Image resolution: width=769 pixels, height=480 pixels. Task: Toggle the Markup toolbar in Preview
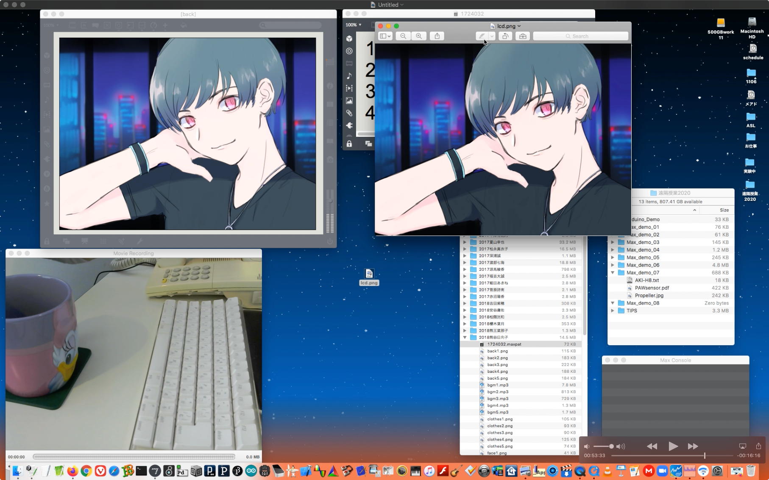click(x=523, y=36)
